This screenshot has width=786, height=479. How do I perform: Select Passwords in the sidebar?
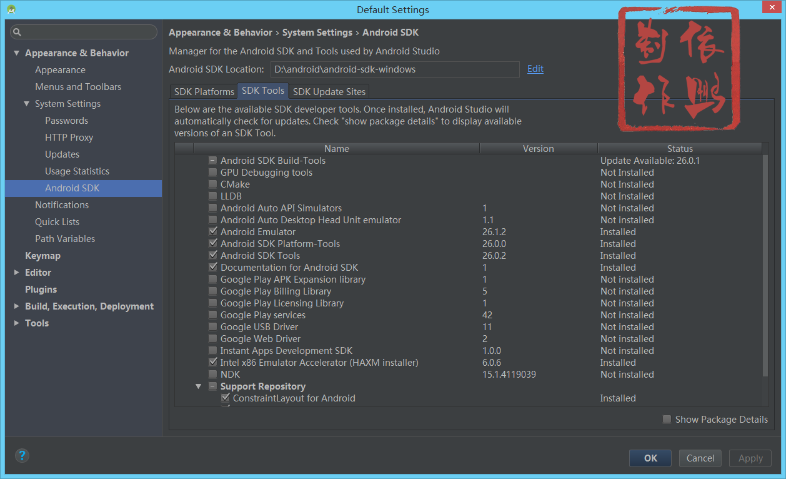pyautogui.click(x=66, y=121)
